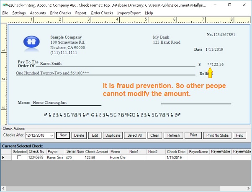
Task: Click the yellow arrow pointing to amount
Action: [x=210, y=73]
